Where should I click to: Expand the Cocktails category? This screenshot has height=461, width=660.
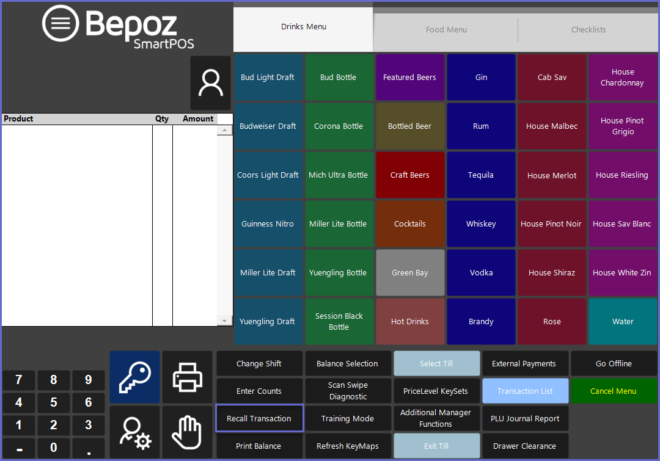[410, 224]
